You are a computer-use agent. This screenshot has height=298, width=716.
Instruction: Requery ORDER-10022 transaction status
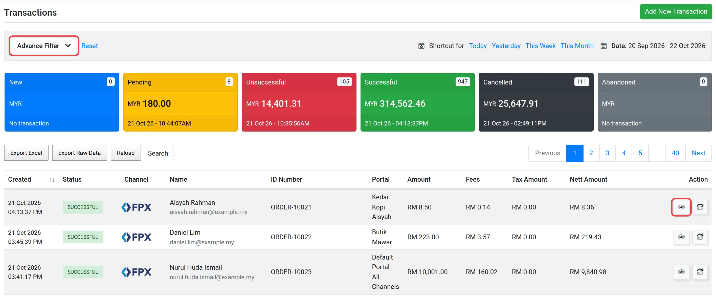700,237
